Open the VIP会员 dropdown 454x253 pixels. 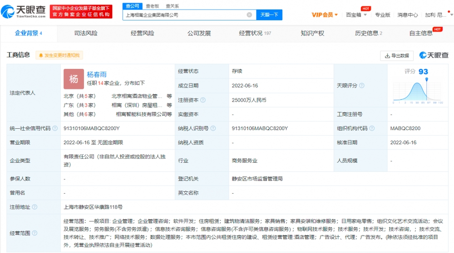pyautogui.click(x=325, y=15)
